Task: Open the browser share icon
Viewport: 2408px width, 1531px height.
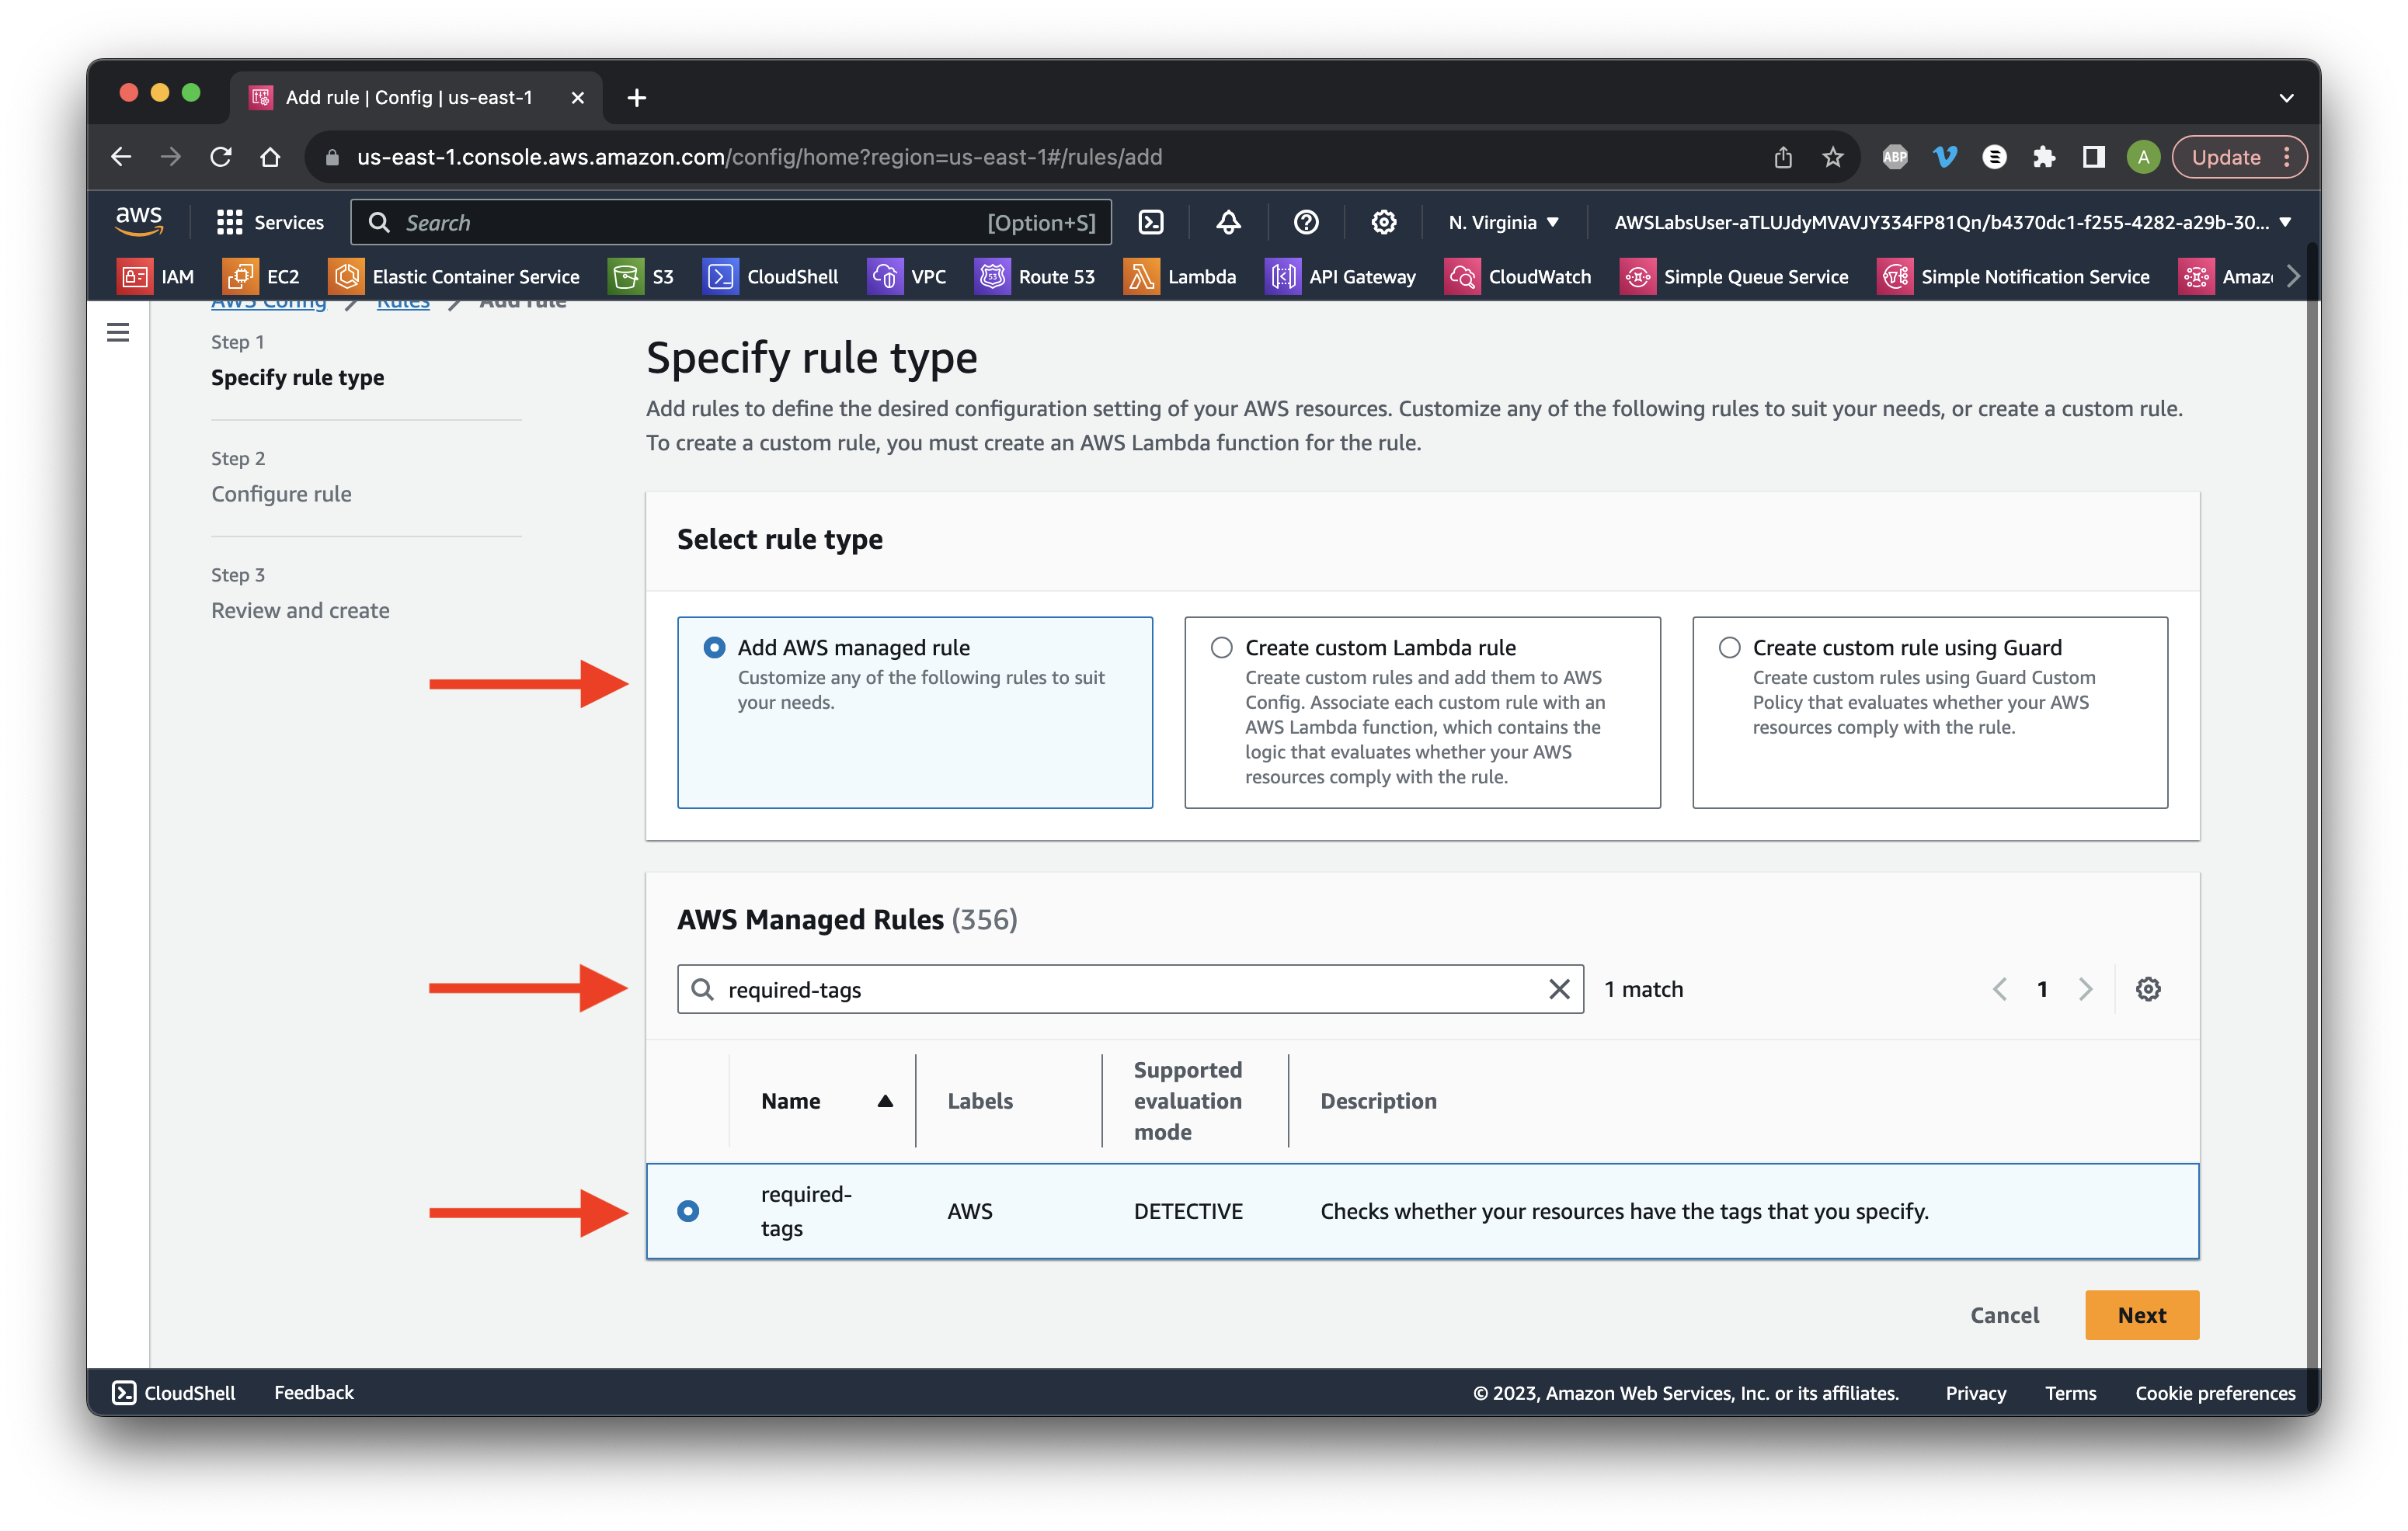Action: click(x=1783, y=157)
